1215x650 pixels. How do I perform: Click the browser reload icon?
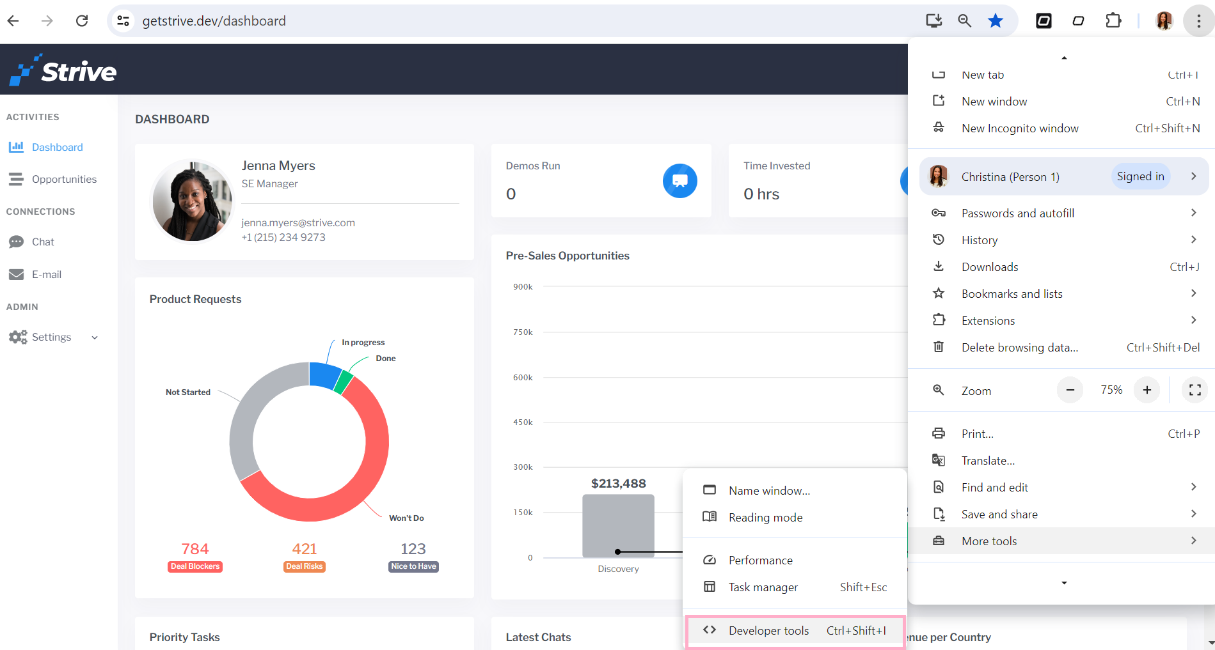click(82, 21)
